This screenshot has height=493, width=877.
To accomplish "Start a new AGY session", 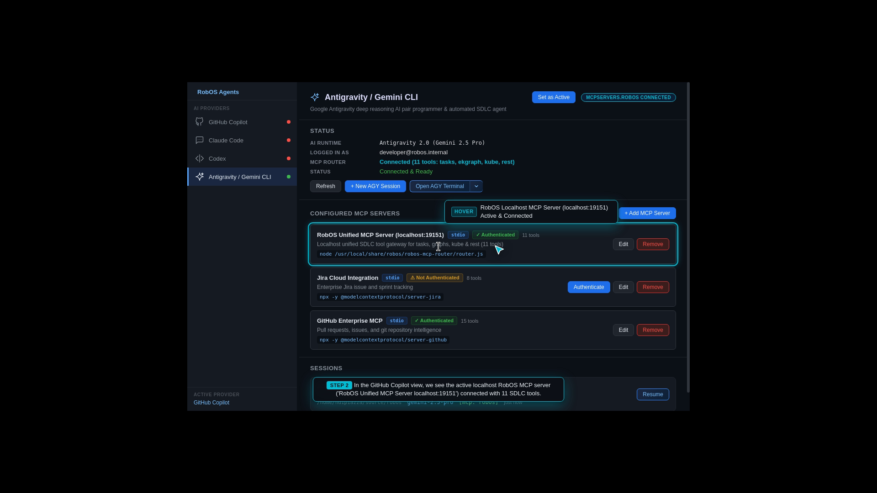I will (x=375, y=186).
